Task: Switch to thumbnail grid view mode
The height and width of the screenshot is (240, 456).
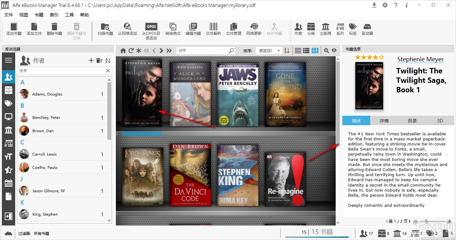Action: (315, 50)
